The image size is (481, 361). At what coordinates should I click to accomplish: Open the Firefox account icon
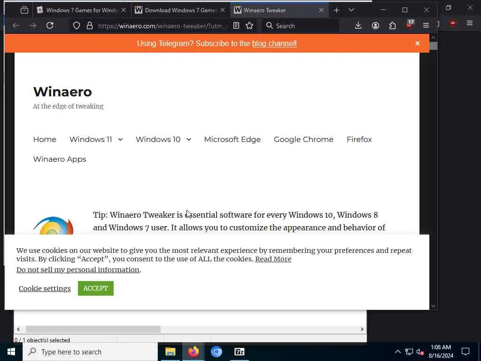coord(375,26)
